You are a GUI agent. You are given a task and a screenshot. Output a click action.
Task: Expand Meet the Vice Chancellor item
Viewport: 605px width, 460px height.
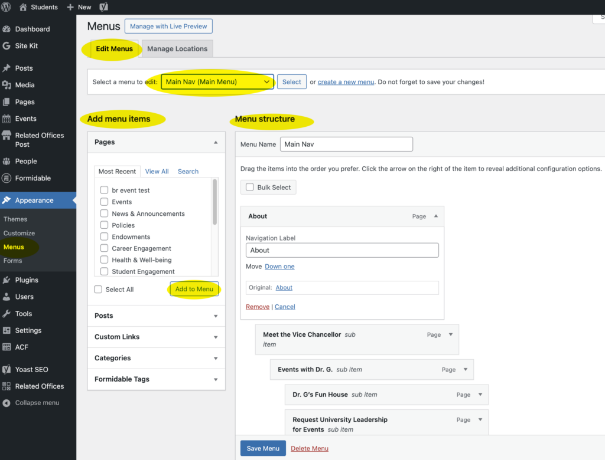(451, 334)
